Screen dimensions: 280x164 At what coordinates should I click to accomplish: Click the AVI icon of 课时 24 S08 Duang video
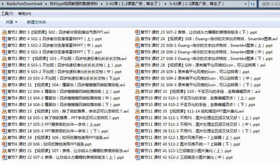tap(137, 39)
